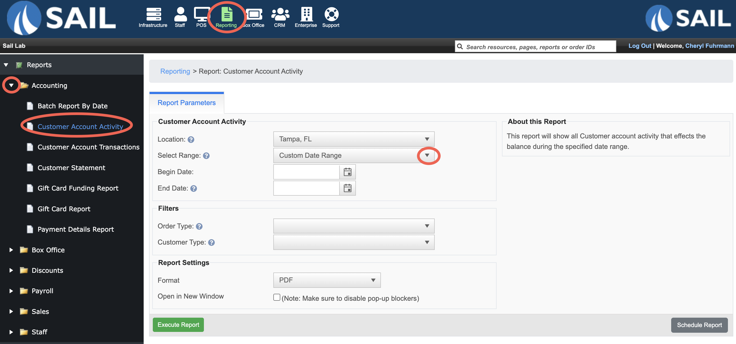
Task: Open the End Date calendar picker
Action: point(347,188)
